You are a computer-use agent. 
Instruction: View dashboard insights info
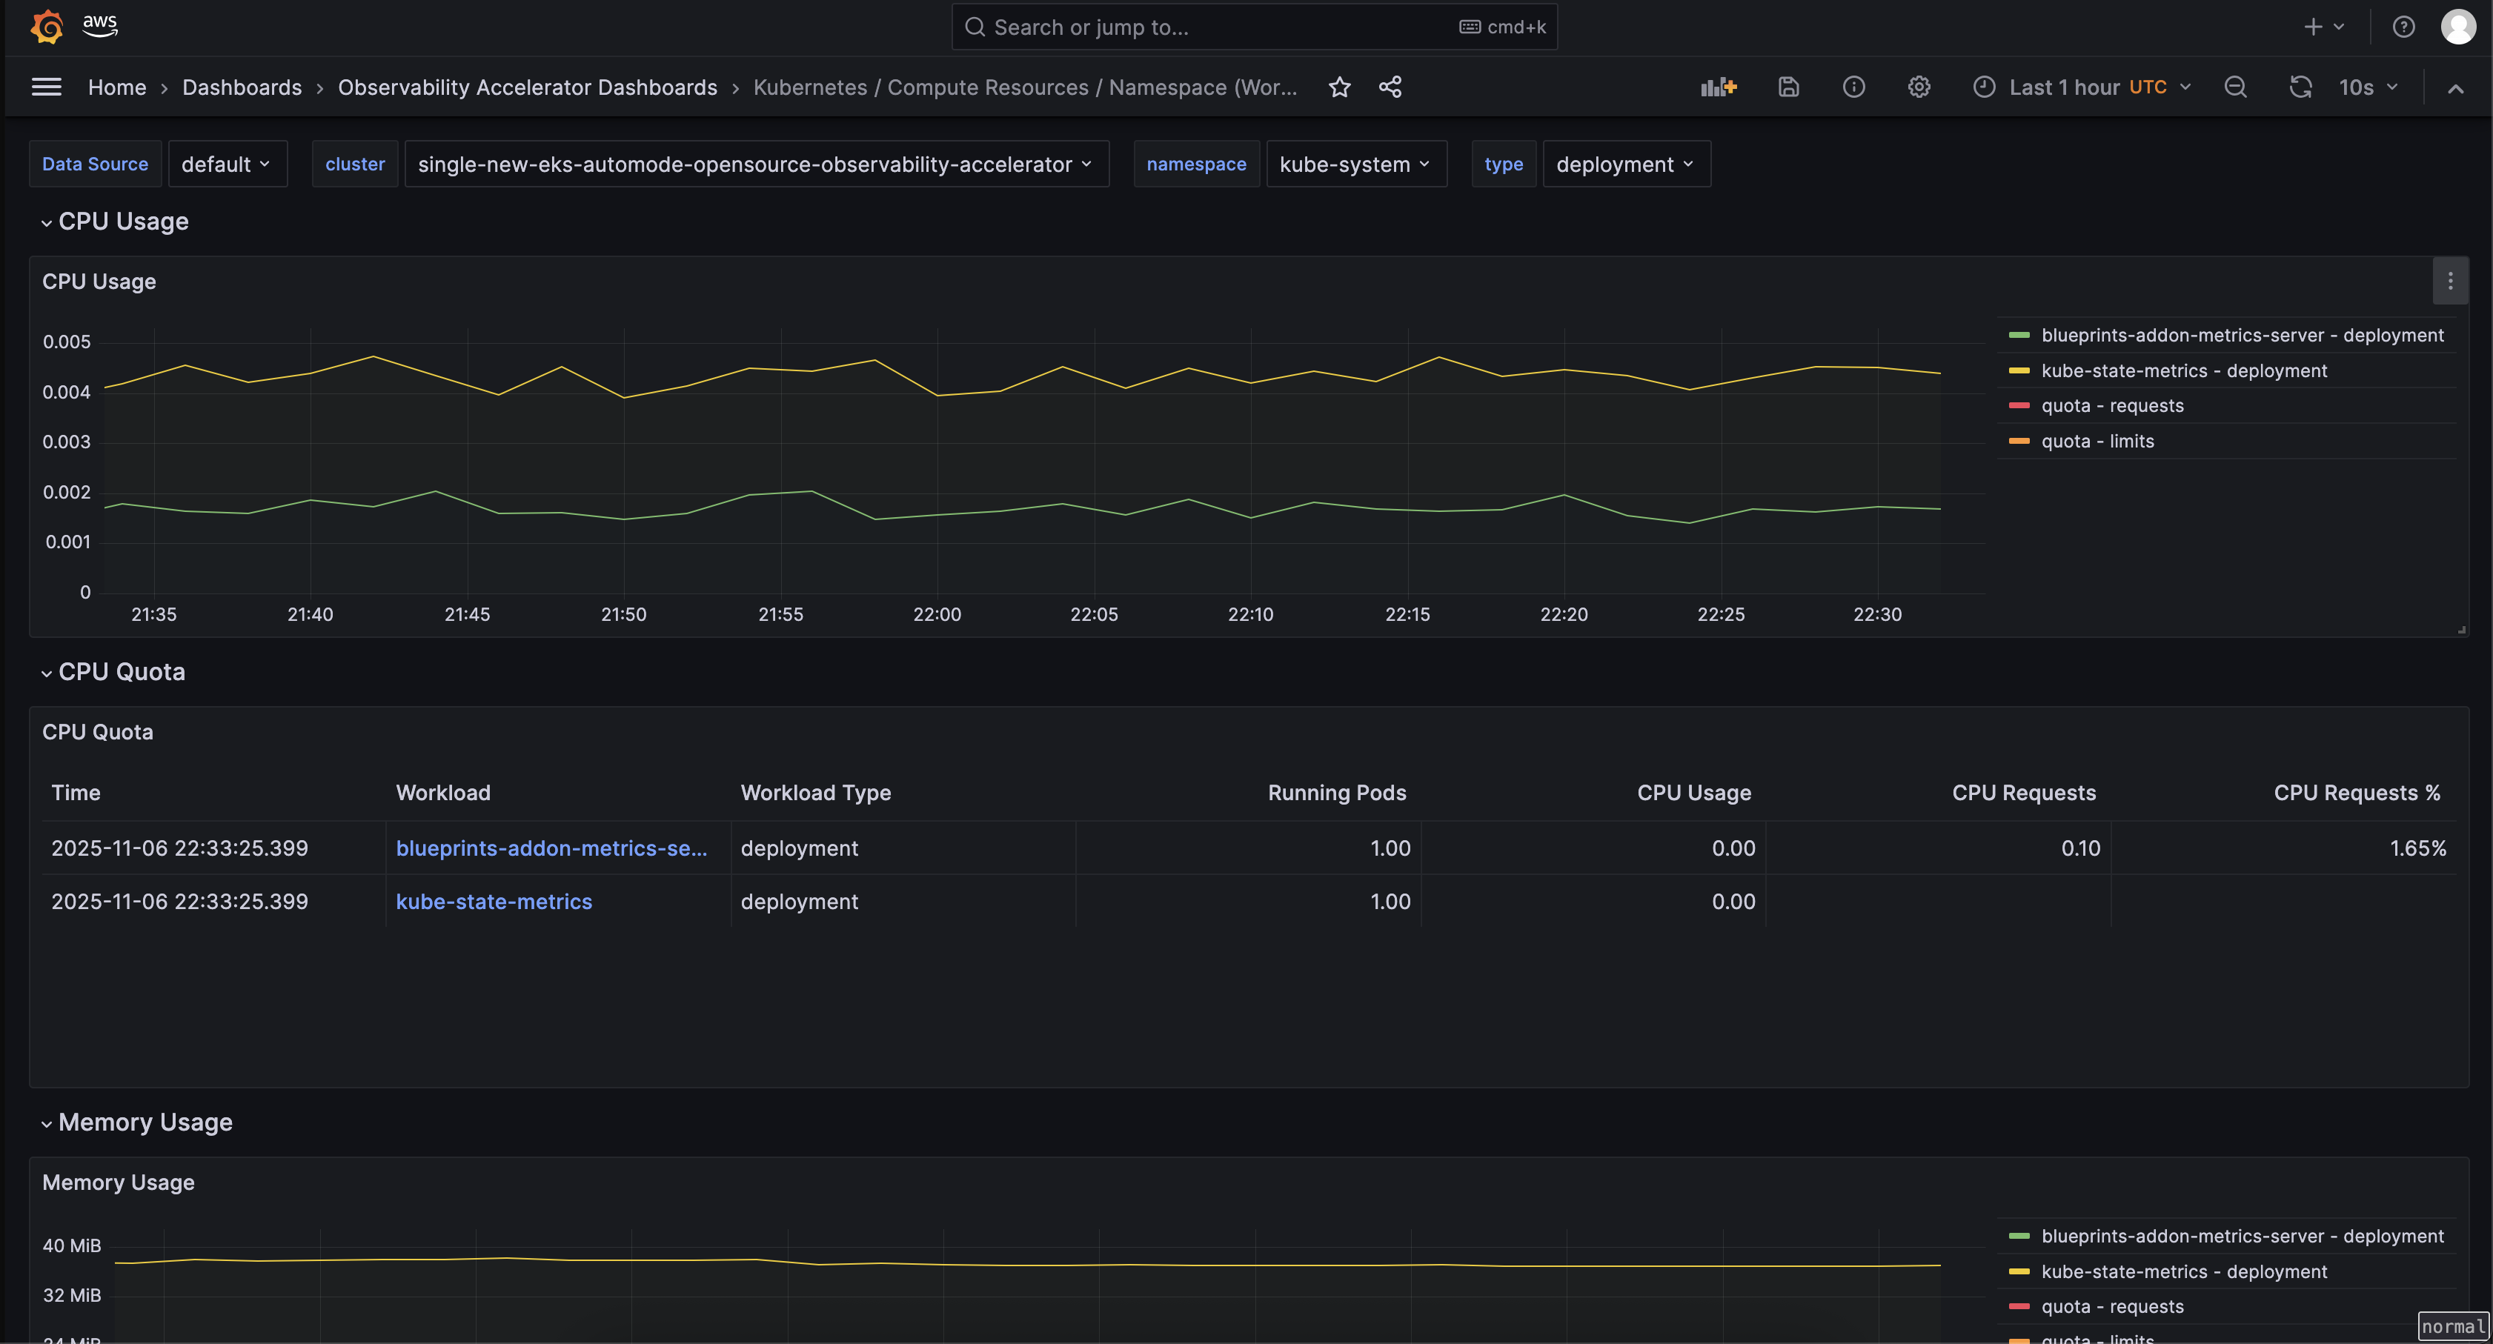[x=1854, y=86]
